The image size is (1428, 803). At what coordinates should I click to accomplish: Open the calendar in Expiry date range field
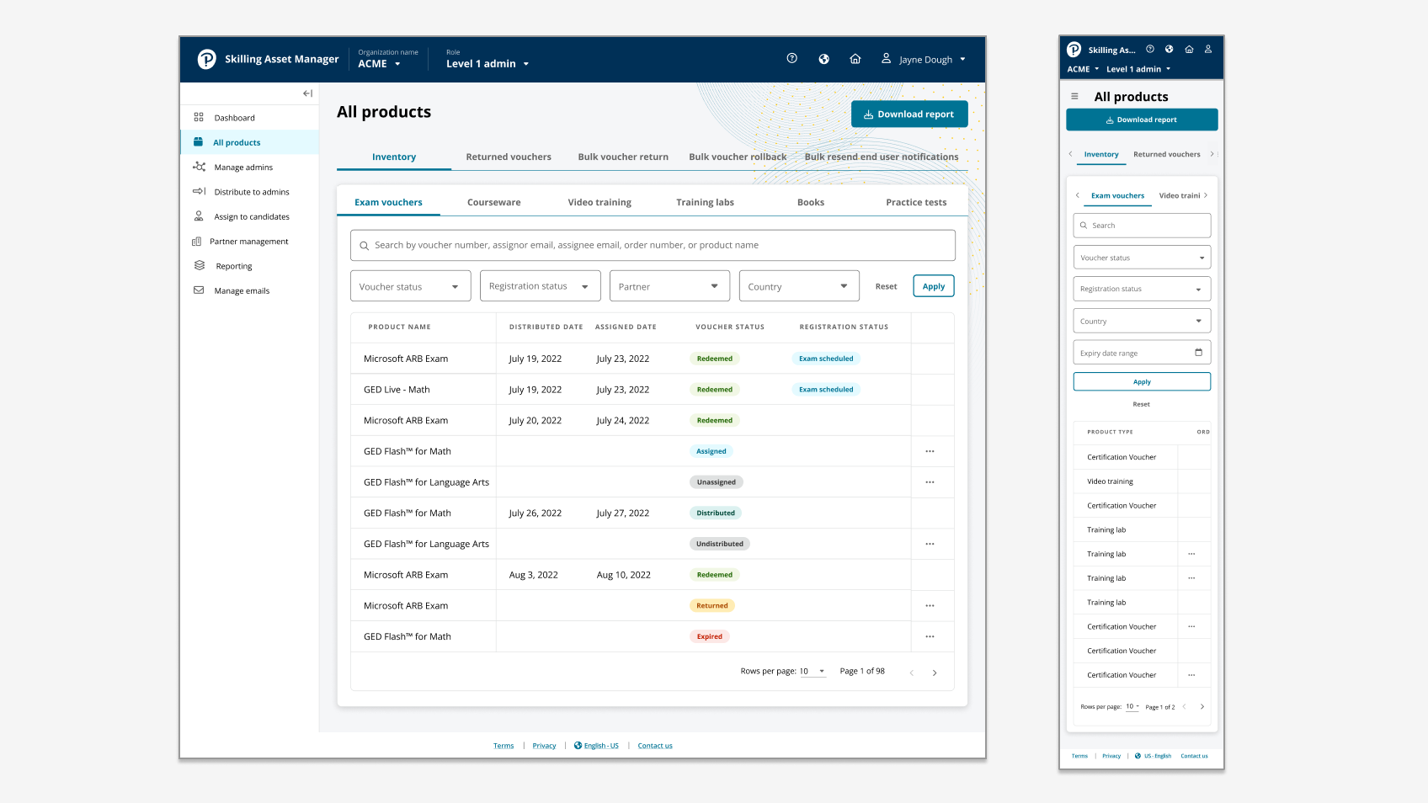[1199, 352]
